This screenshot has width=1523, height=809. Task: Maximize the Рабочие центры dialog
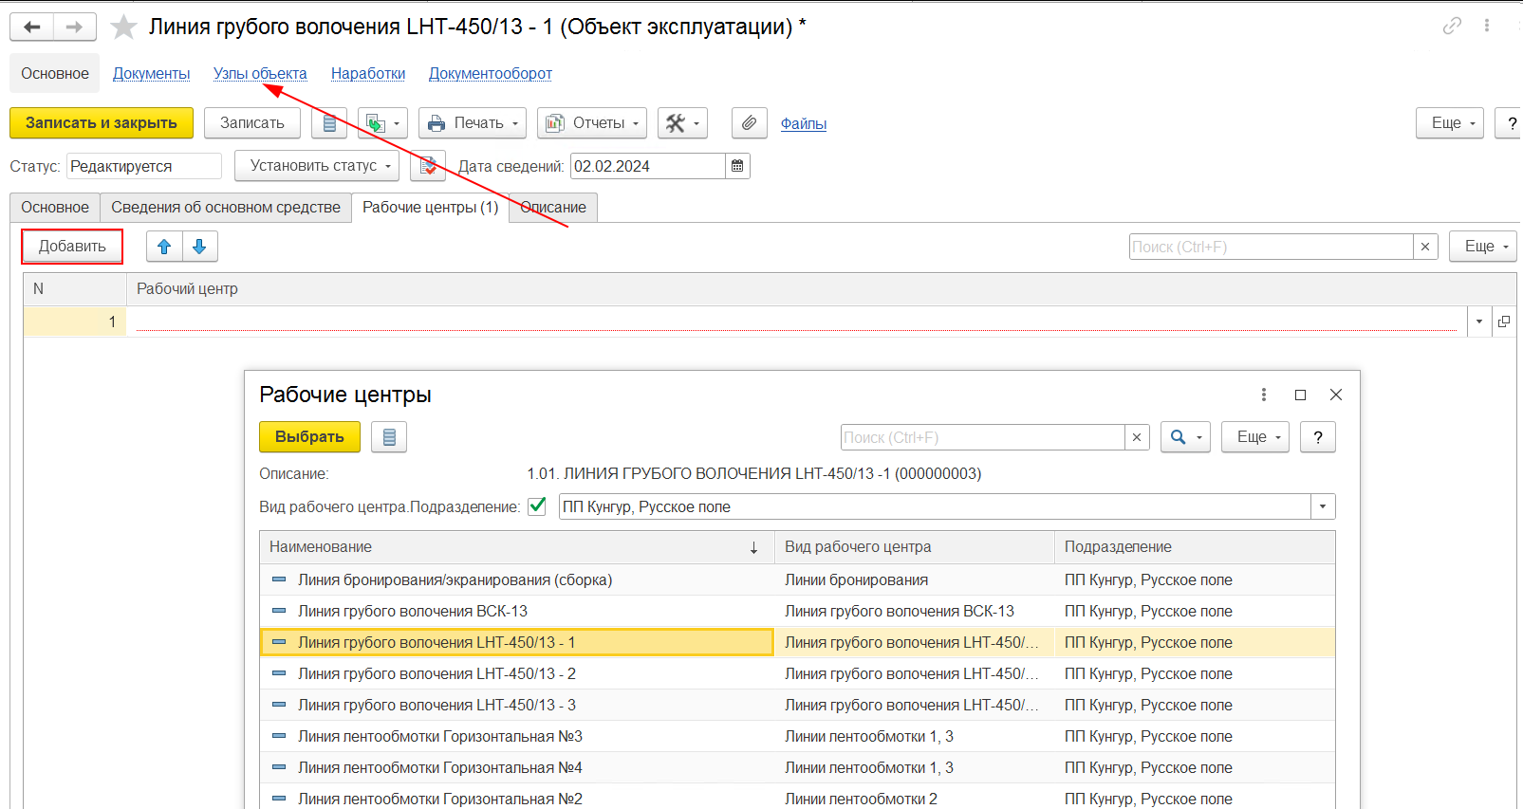(1300, 395)
